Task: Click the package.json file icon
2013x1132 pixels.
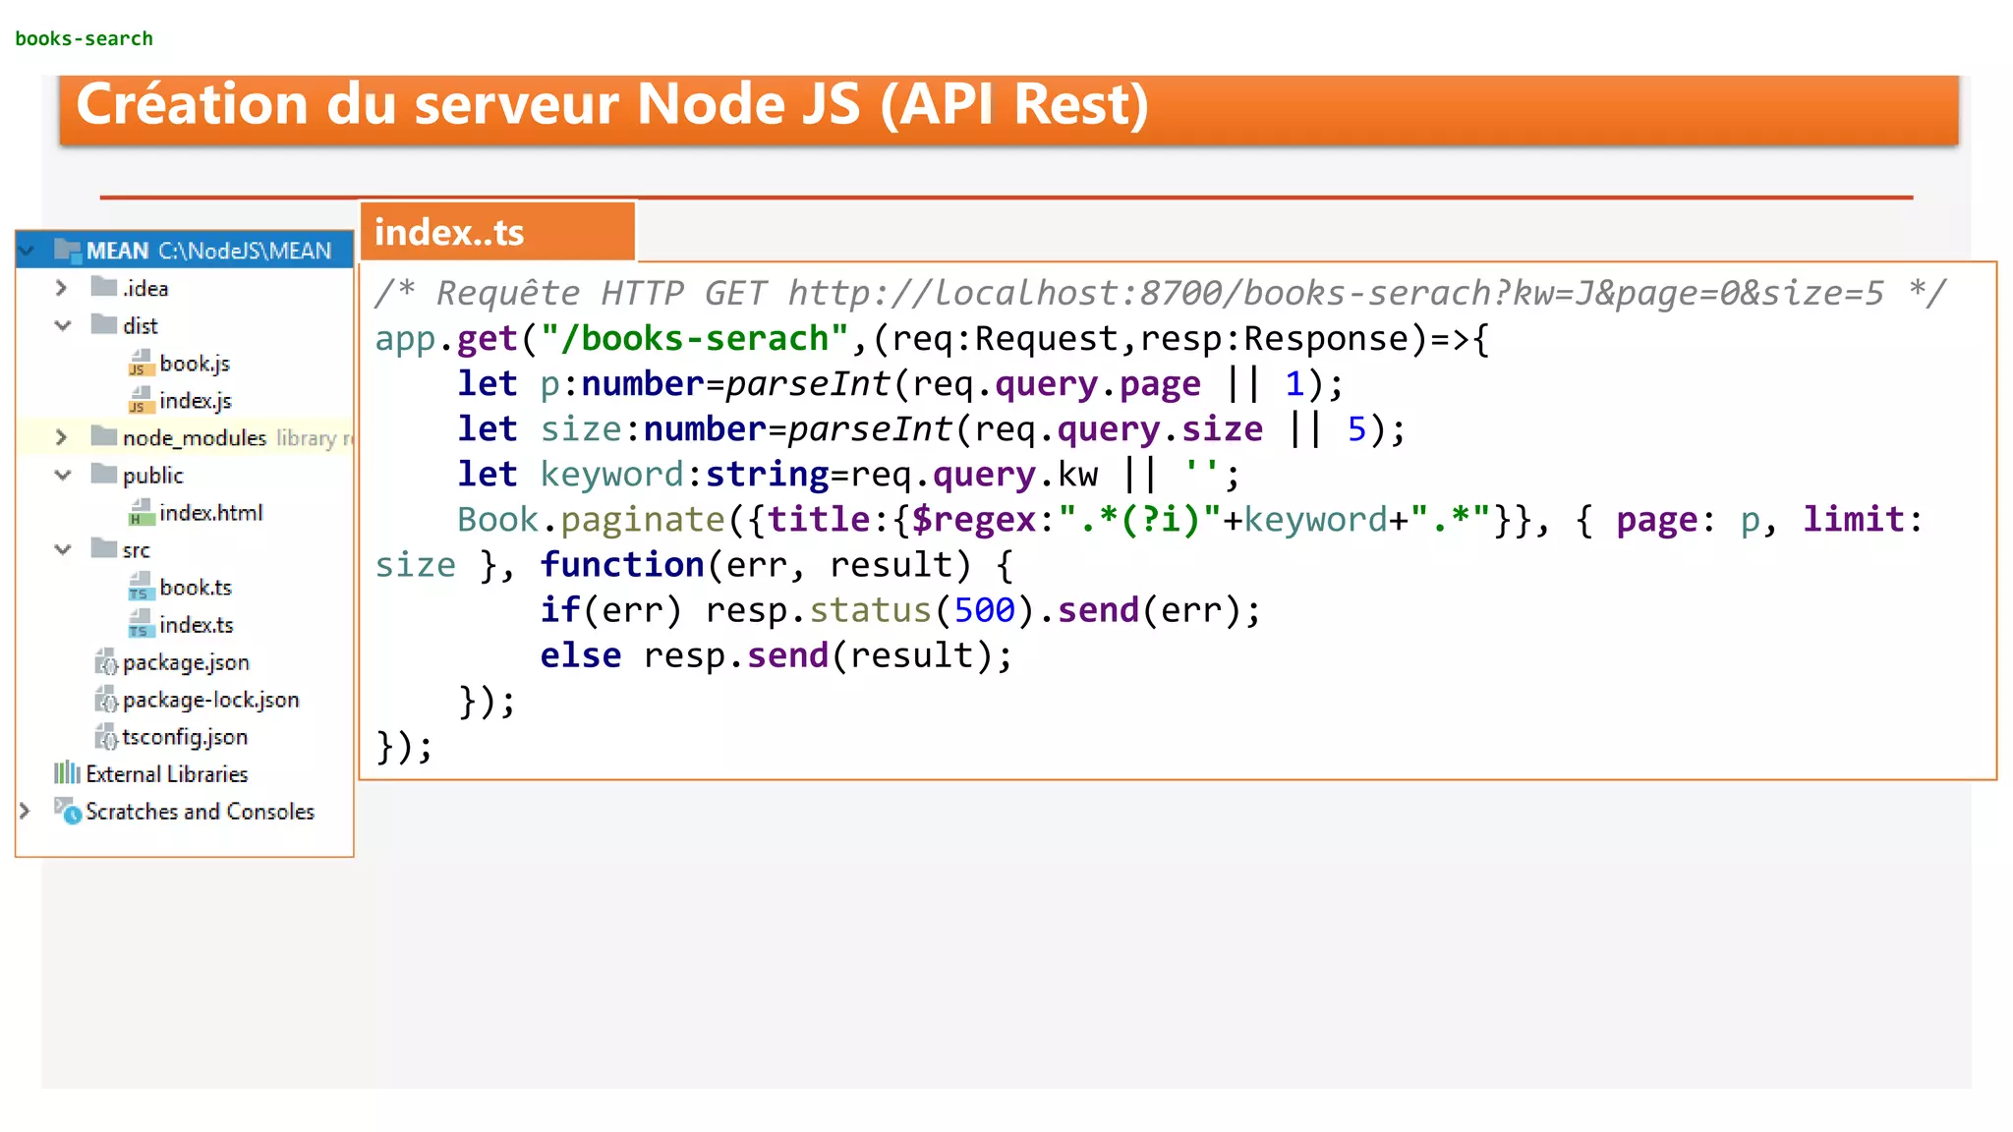Action: [106, 662]
